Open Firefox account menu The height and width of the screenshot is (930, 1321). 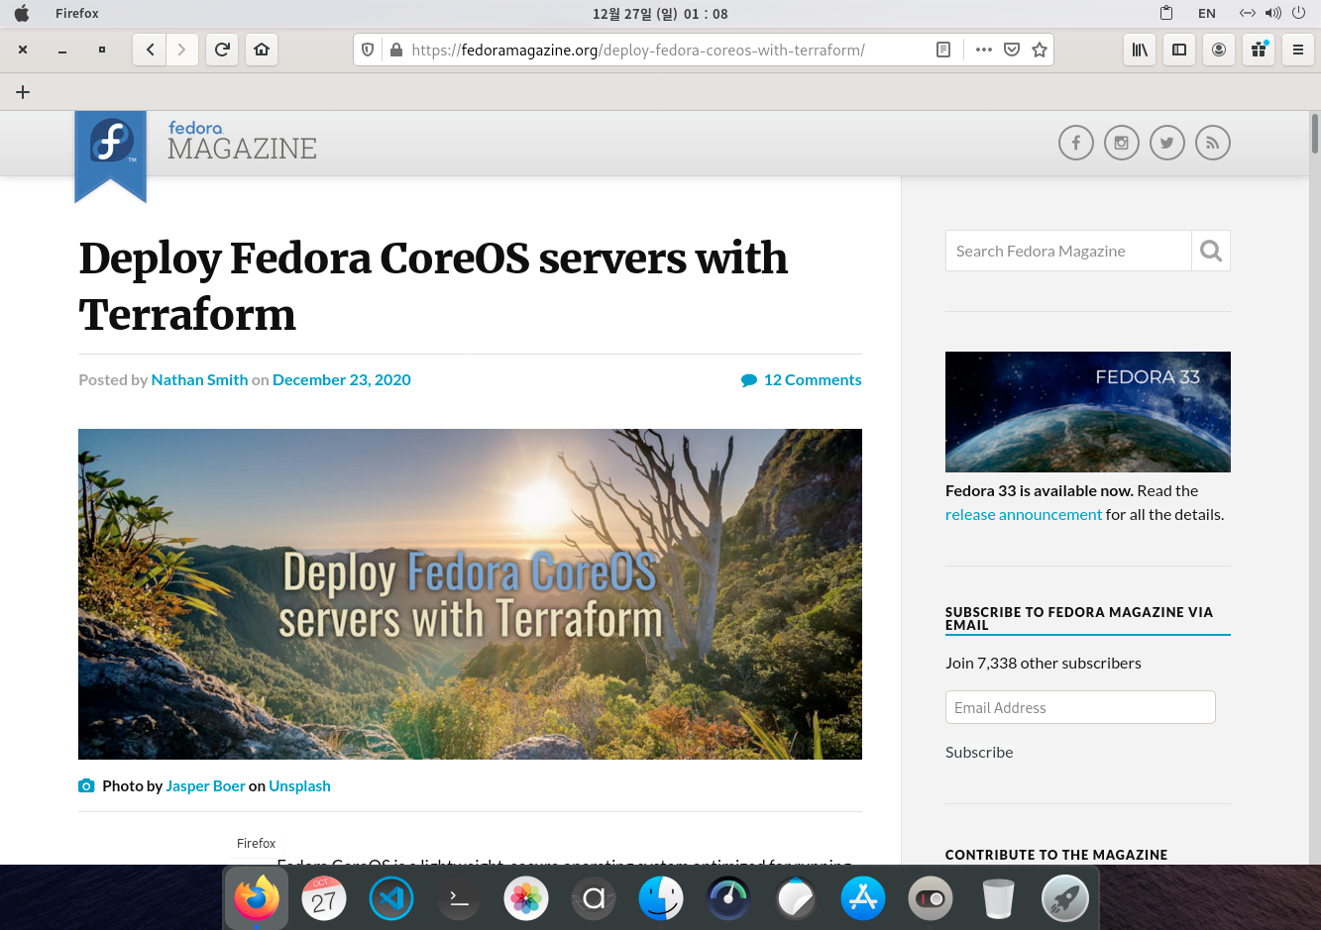[1219, 50]
